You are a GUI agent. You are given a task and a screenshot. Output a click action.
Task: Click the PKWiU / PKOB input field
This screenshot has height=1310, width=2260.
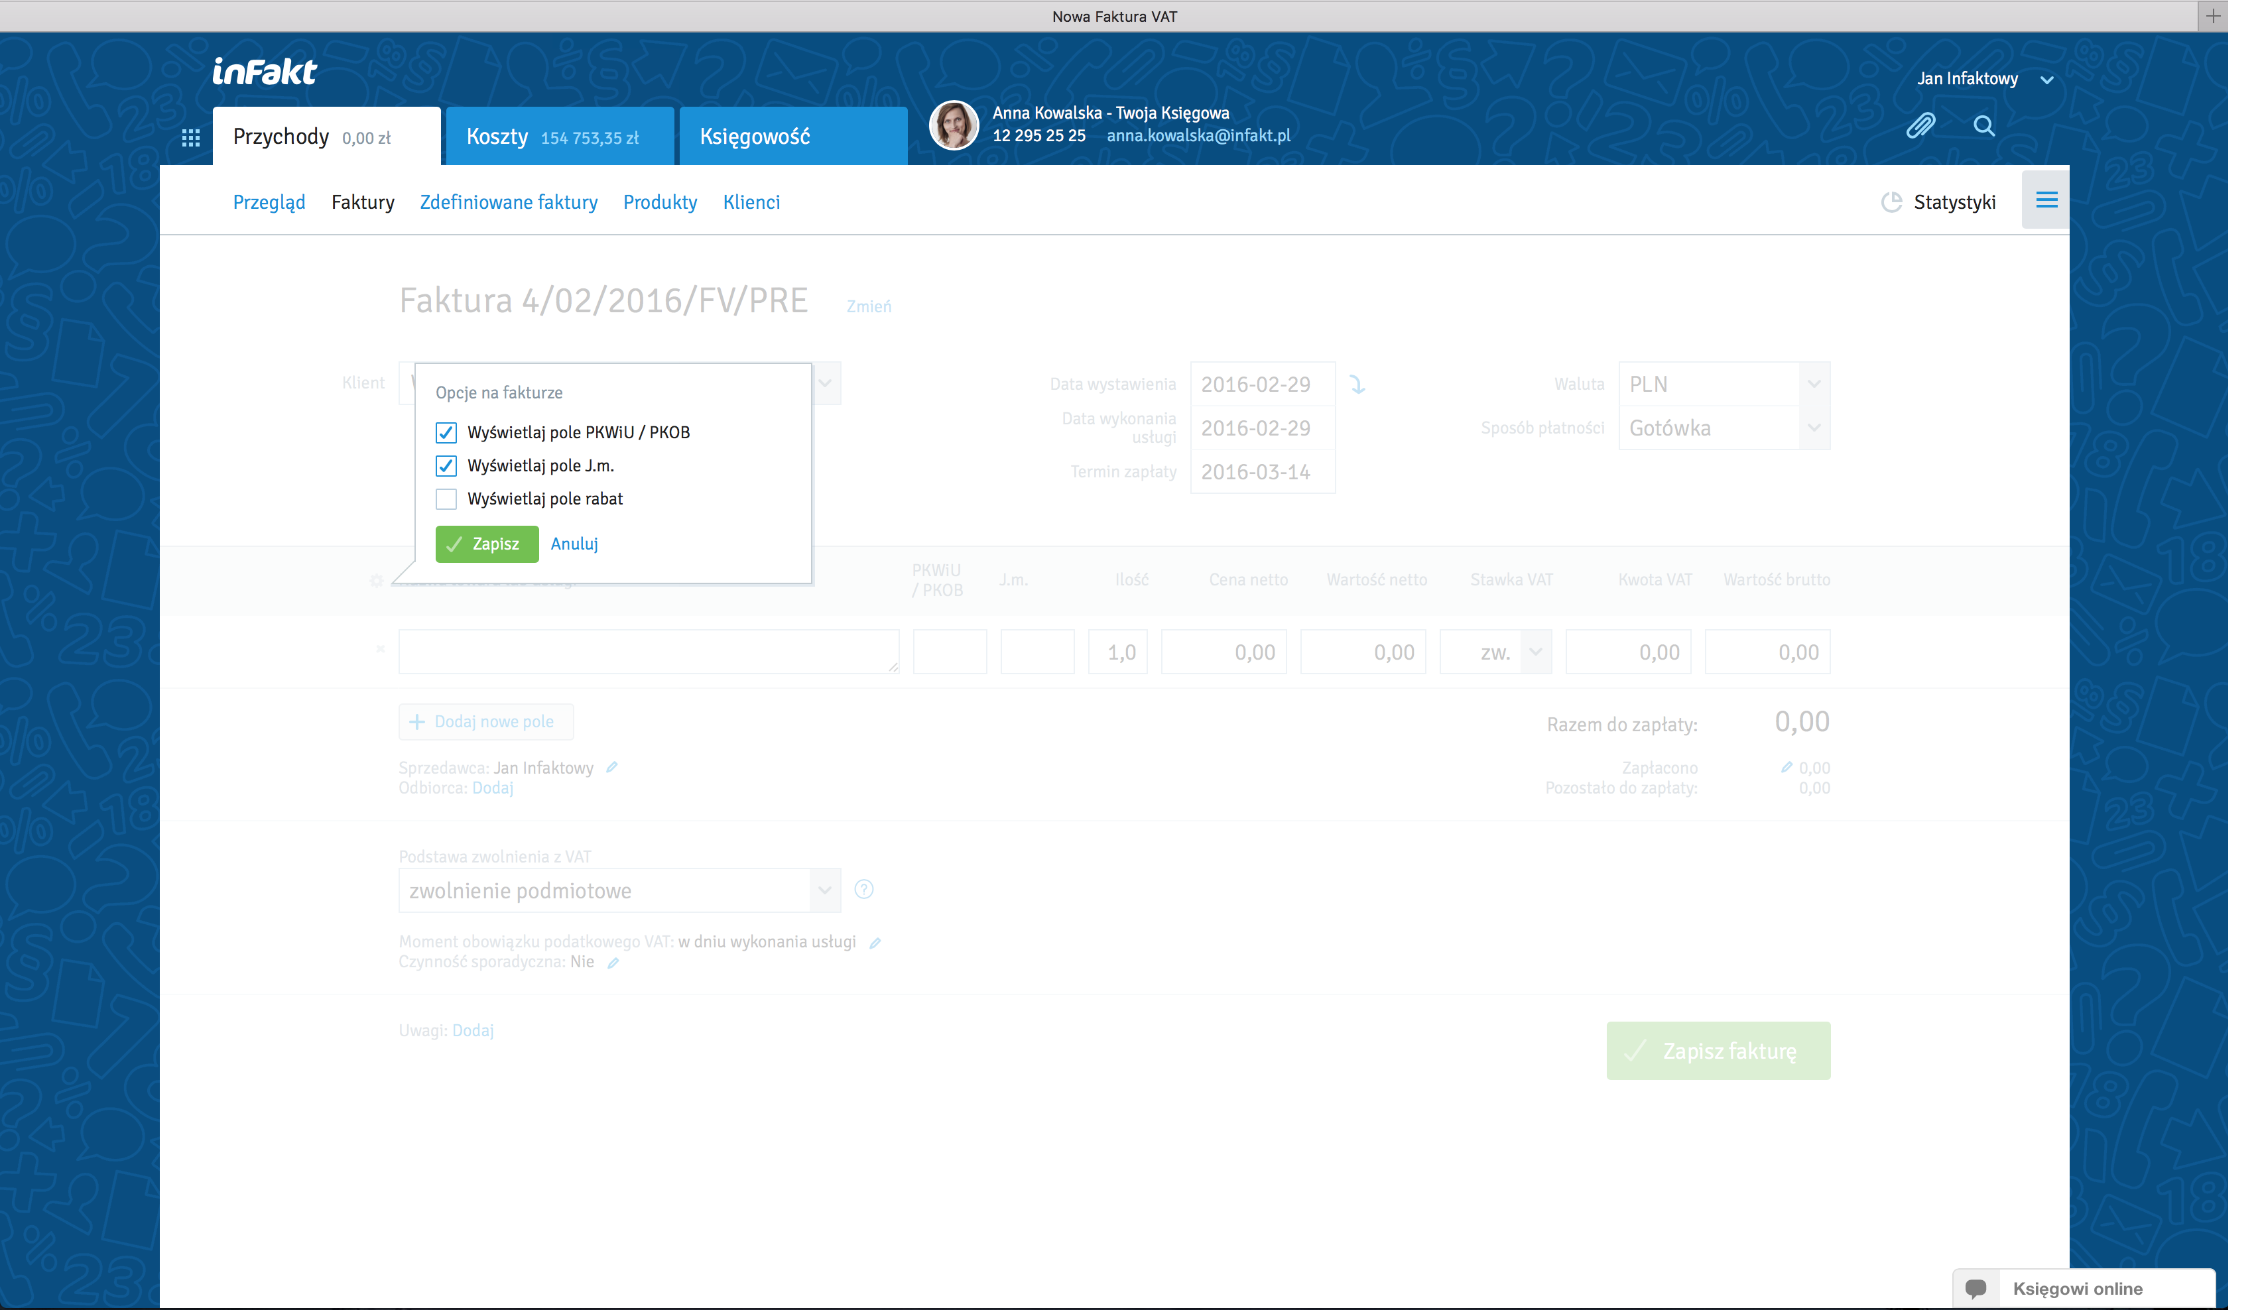click(x=950, y=652)
